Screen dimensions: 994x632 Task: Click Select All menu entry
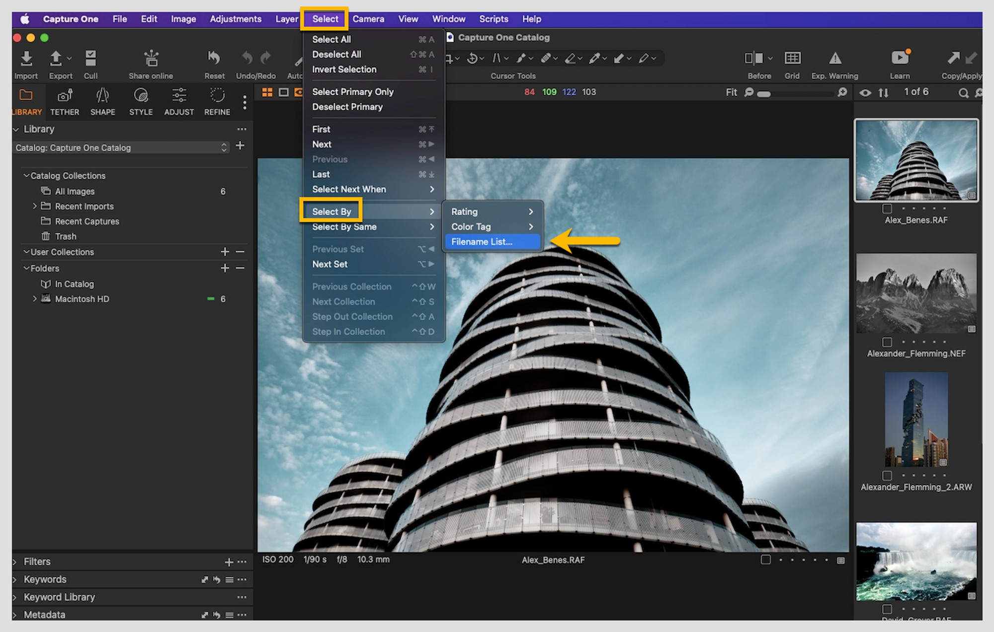(x=373, y=39)
